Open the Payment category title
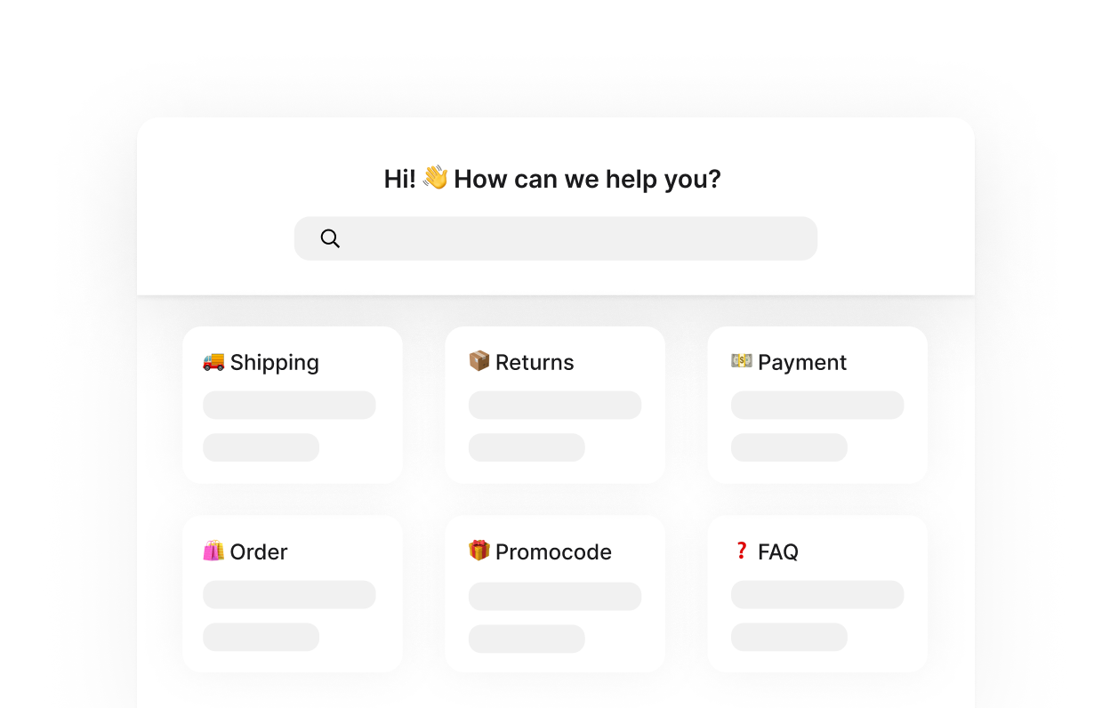Screen dimensions: 1110x708 point(802,362)
